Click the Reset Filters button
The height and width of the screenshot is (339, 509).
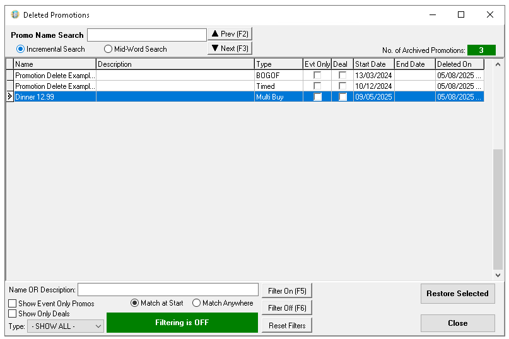[x=287, y=326]
